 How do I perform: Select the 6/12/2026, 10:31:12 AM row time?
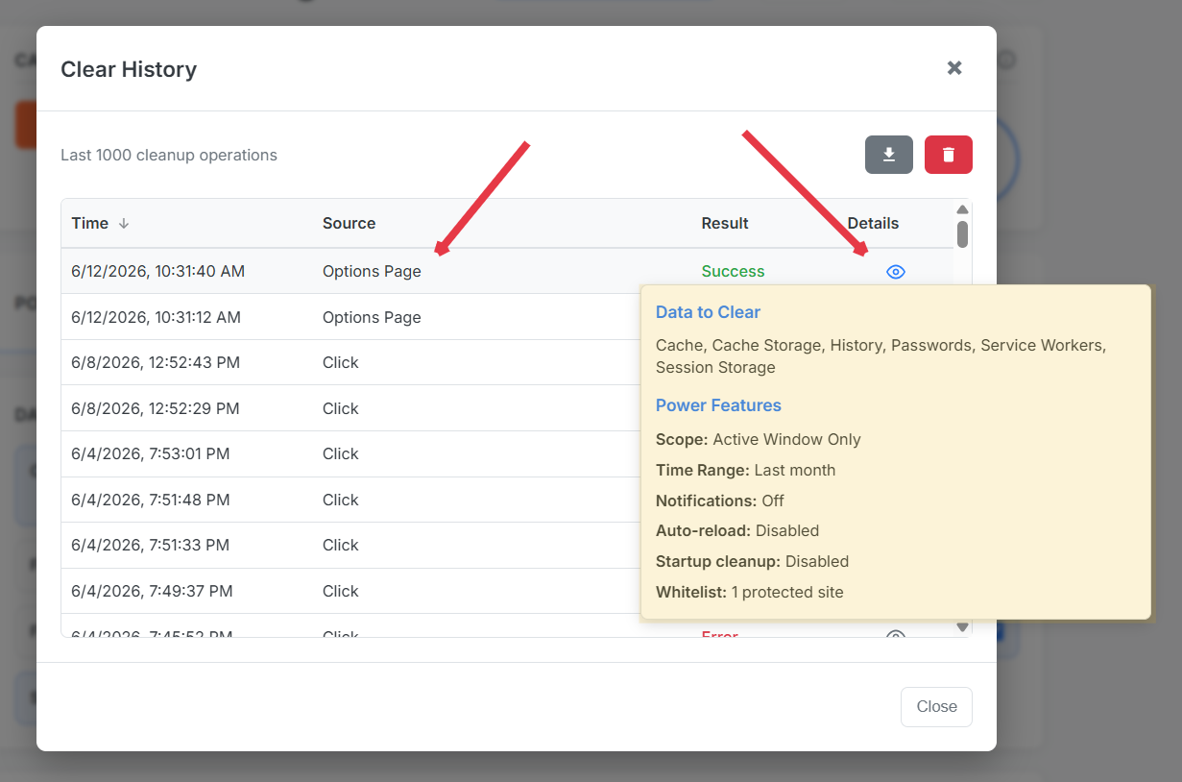pos(156,317)
